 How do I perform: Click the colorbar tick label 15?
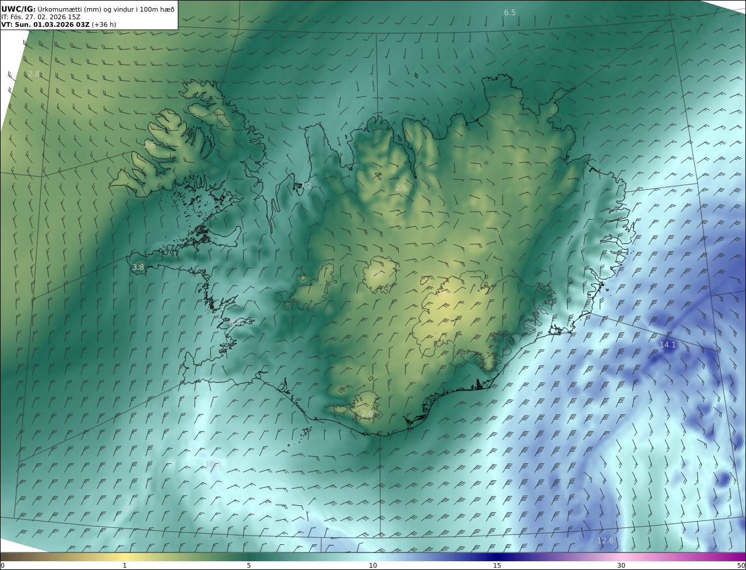[497, 565]
